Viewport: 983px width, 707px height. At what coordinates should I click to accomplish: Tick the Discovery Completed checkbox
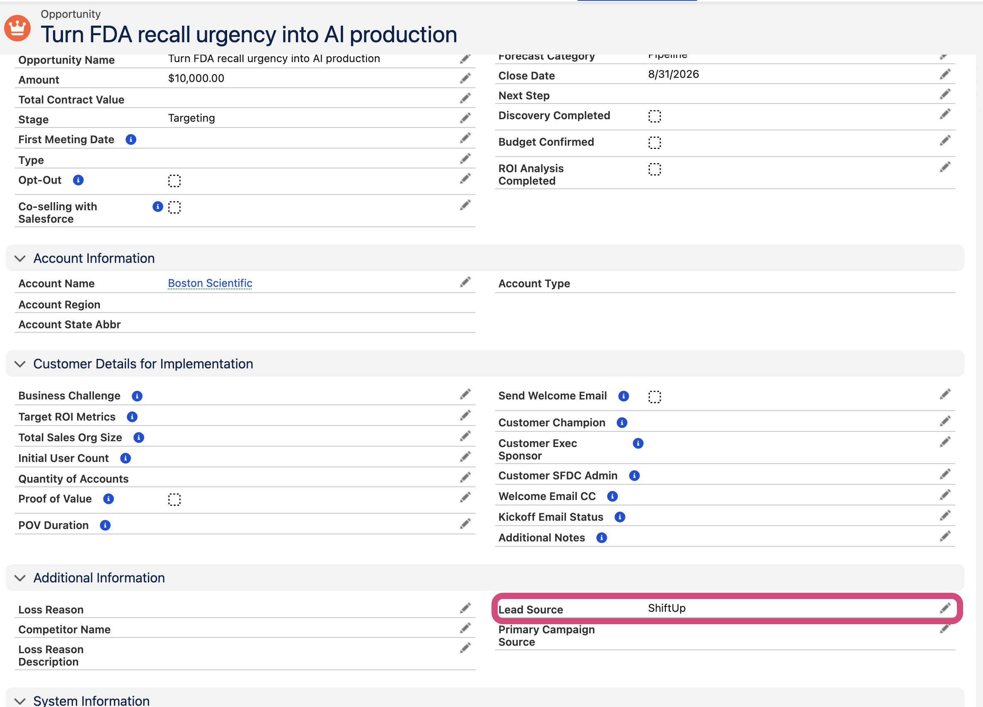point(654,116)
